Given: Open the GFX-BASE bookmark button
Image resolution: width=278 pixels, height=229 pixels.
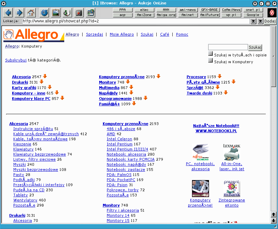Looking at the screenshot, I should point(209,10).
